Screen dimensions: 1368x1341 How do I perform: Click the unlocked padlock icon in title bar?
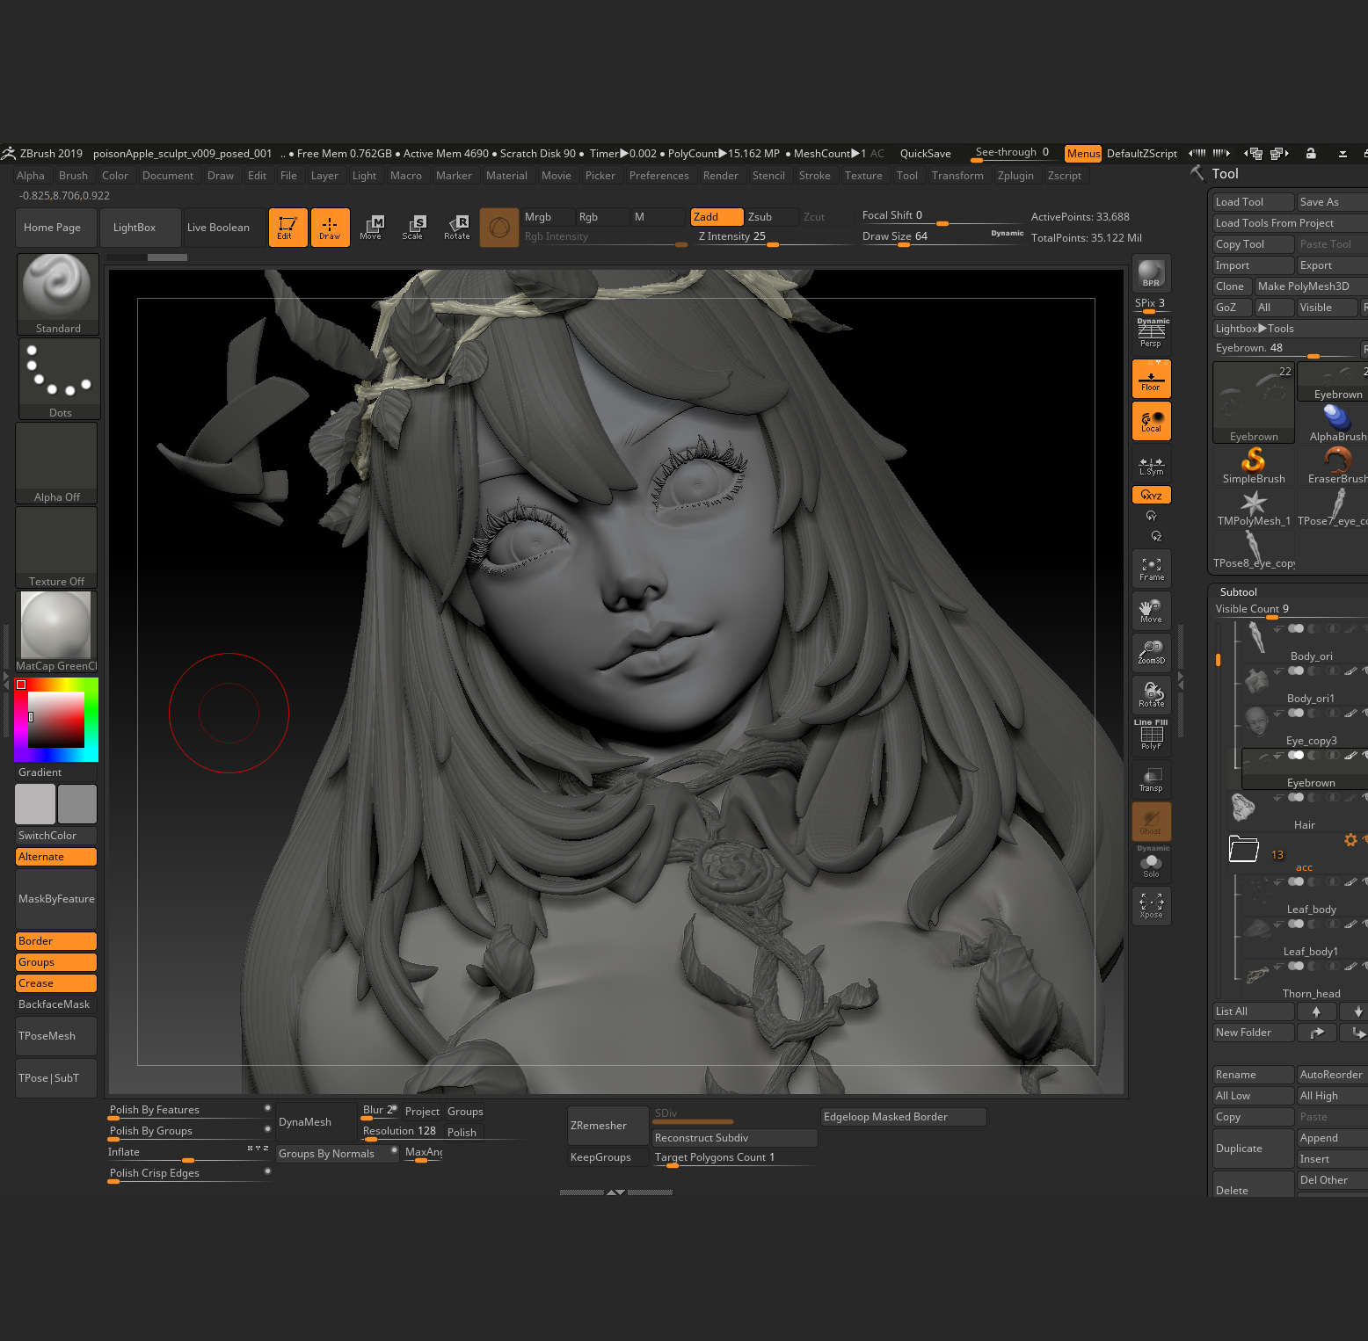tap(1311, 153)
